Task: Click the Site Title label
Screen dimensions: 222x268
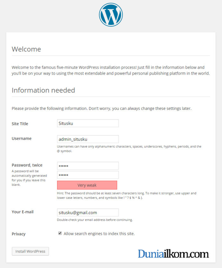Action: click(x=20, y=124)
